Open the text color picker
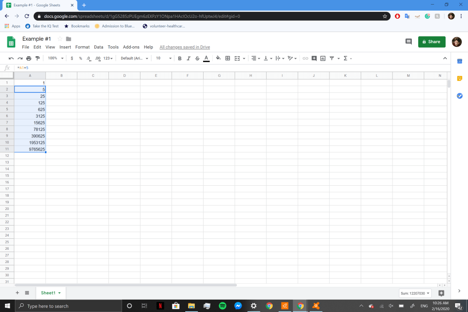Image resolution: width=468 pixels, height=312 pixels. (x=206, y=59)
